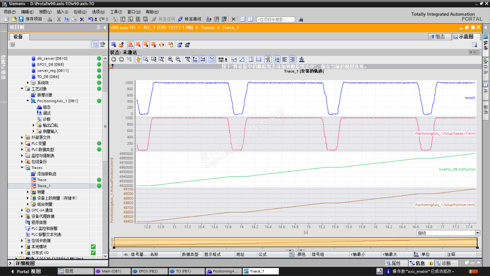Collapse the Traces folder node
This screenshot has width=490, height=276.
22,168
